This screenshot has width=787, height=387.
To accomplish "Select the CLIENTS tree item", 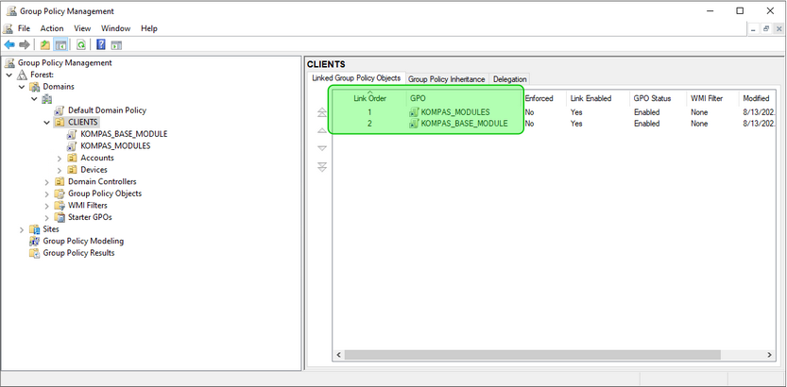I will [x=83, y=123].
